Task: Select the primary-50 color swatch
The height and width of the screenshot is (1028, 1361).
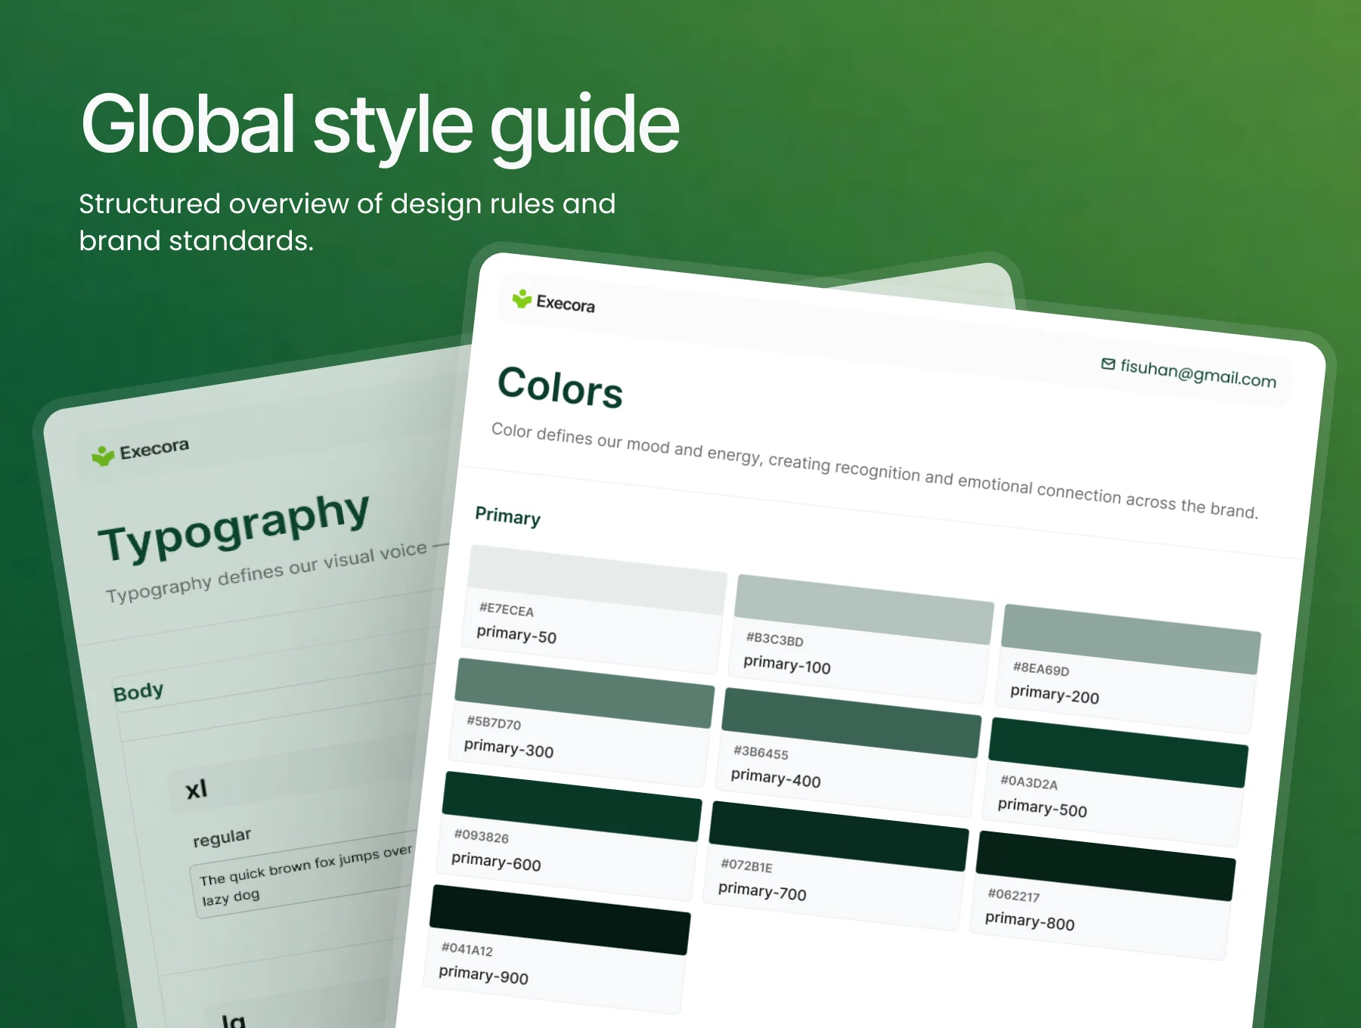Action: 597,580
